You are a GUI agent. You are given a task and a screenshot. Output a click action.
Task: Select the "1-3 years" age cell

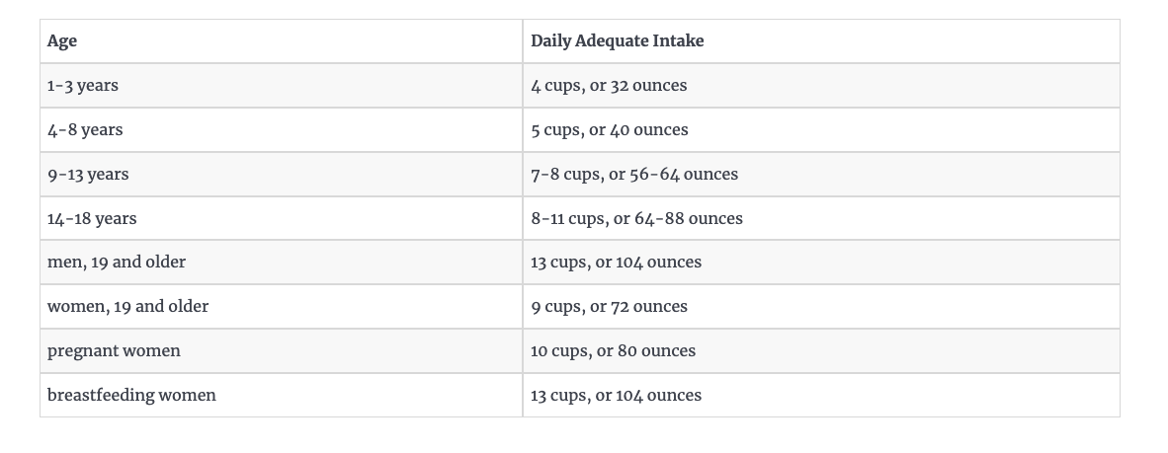pyautogui.click(x=83, y=86)
